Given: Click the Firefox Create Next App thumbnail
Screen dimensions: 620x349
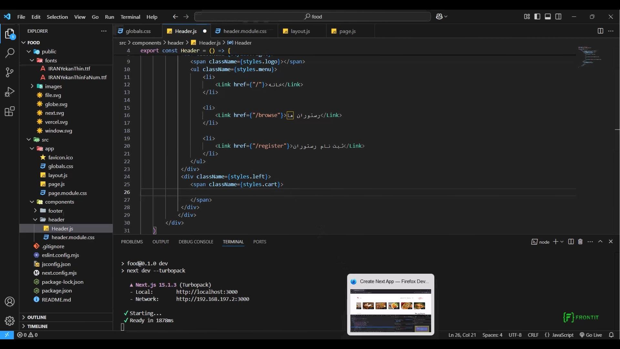Looking at the screenshot, I should (390, 310).
